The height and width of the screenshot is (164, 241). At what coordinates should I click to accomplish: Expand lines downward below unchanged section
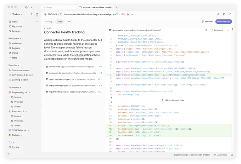pos(111,102)
